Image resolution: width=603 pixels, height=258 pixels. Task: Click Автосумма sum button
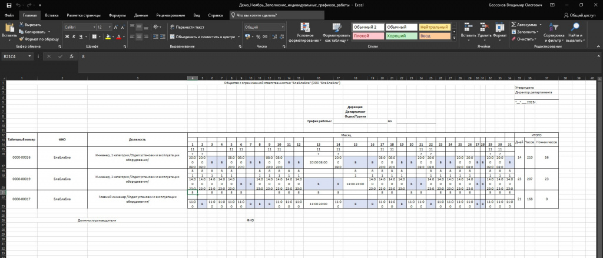tap(524, 24)
